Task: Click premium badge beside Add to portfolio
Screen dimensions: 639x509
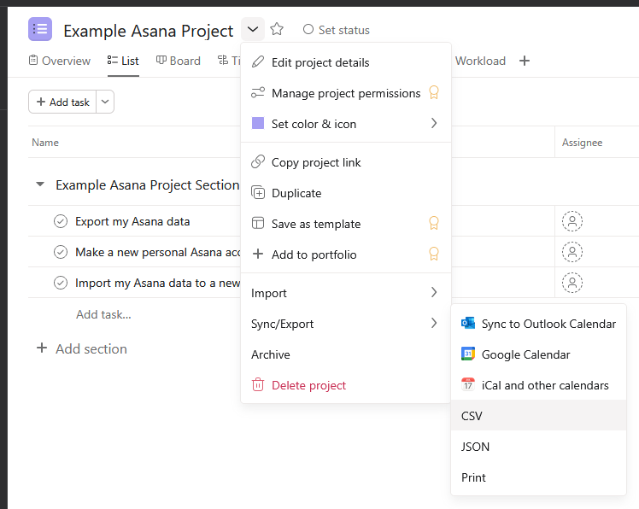Action: 434,254
